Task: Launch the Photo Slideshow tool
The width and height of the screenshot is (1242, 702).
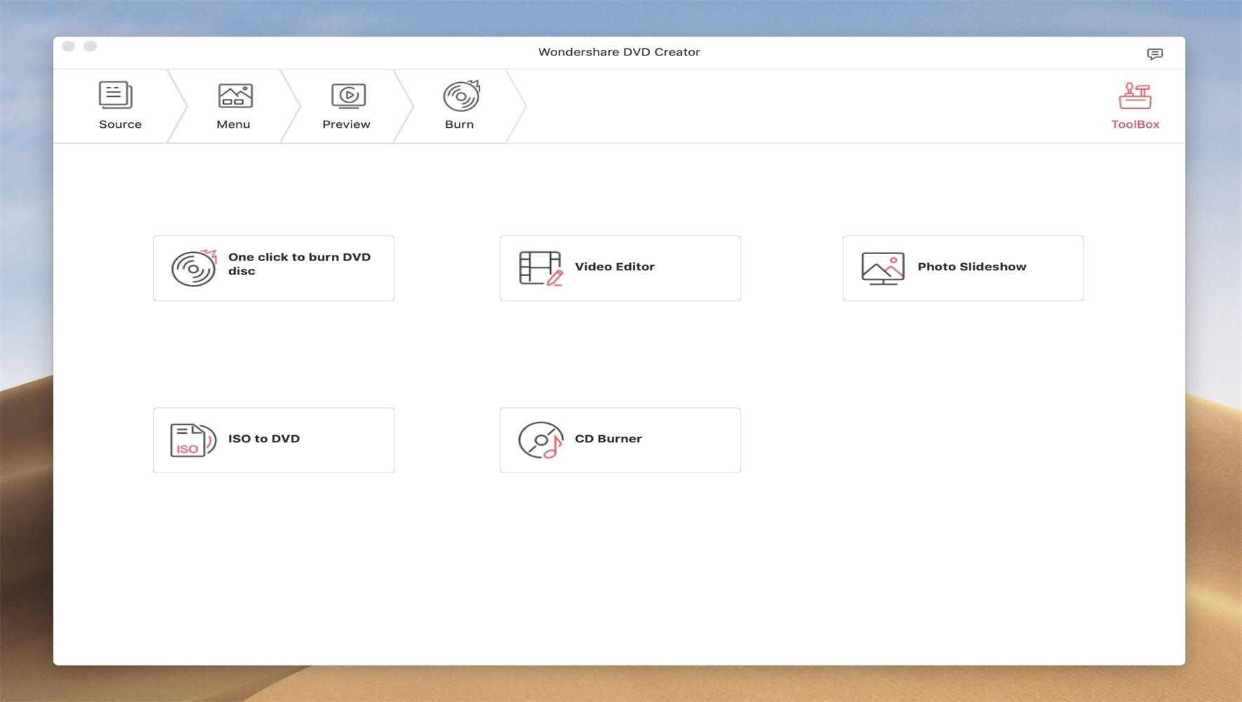Action: coord(963,268)
